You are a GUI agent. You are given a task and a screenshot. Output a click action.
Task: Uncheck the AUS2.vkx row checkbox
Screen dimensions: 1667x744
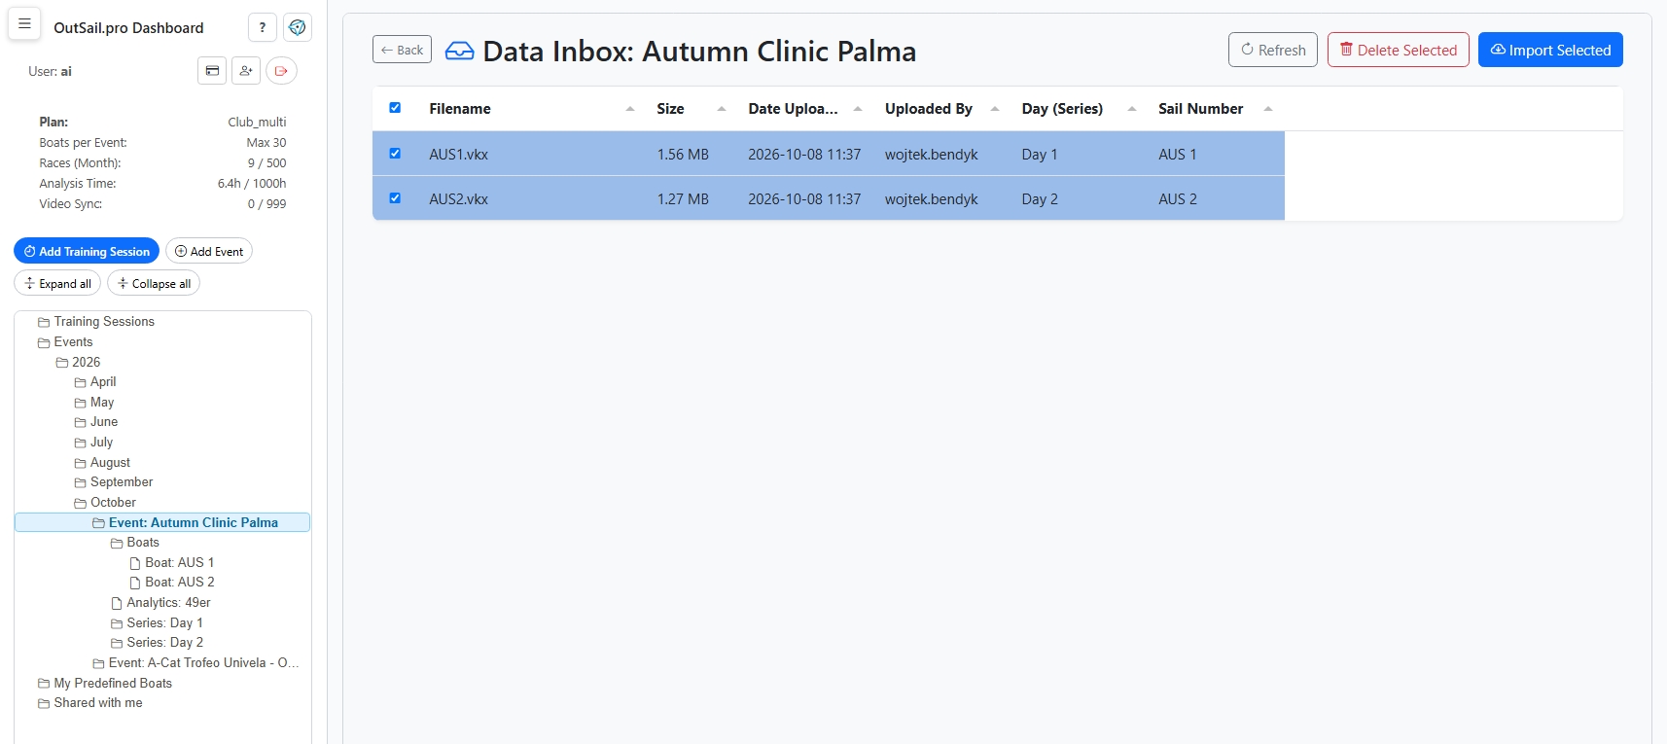[395, 198]
